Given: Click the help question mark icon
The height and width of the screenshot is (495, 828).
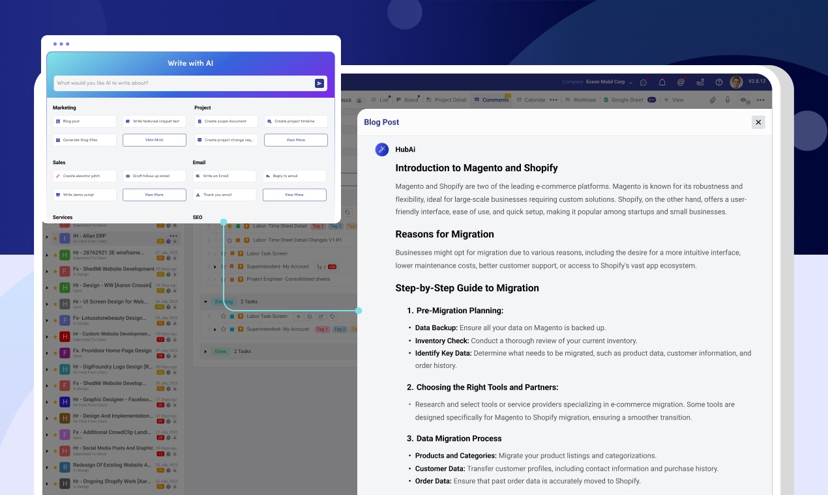Looking at the screenshot, I should 719,82.
